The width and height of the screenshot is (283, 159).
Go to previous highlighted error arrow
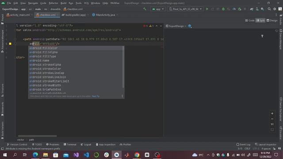click(x=157, y=26)
